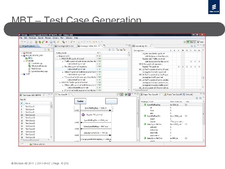The height and width of the screenshot is (169, 225).
Task: Click the red X delete toolbar icon
Action: [x=47, y=42]
